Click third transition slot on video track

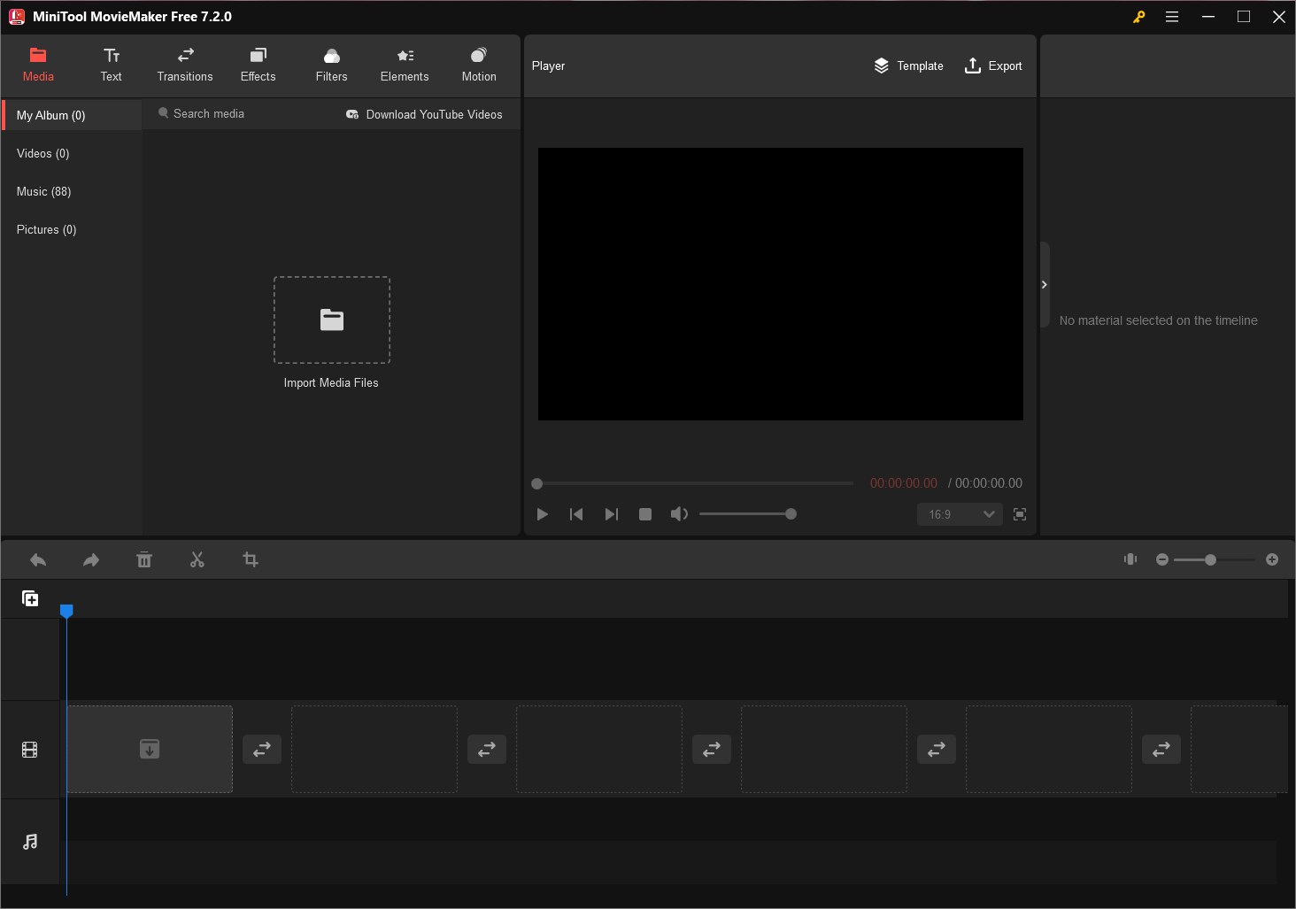click(x=712, y=749)
